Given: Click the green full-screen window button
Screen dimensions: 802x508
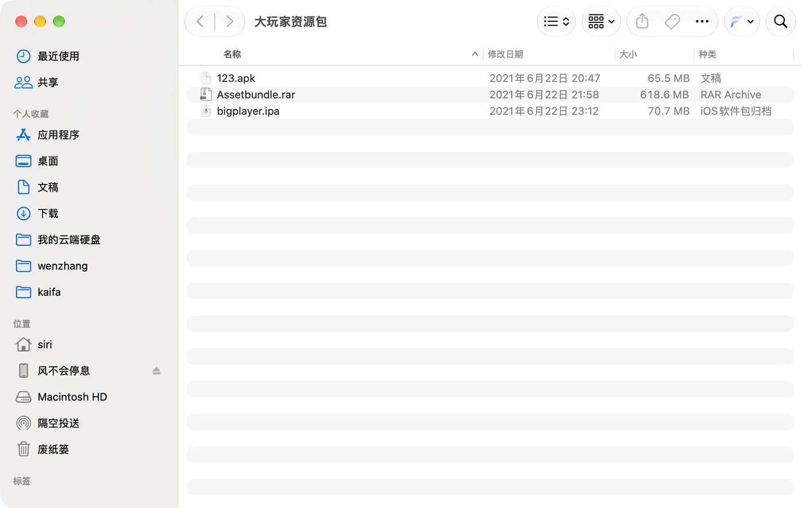Looking at the screenshot, I should [x=58, y=21].
